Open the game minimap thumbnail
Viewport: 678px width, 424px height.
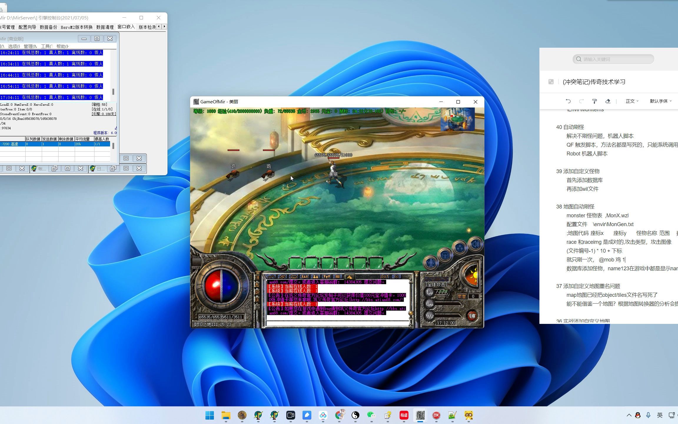[x=458, y=119]
